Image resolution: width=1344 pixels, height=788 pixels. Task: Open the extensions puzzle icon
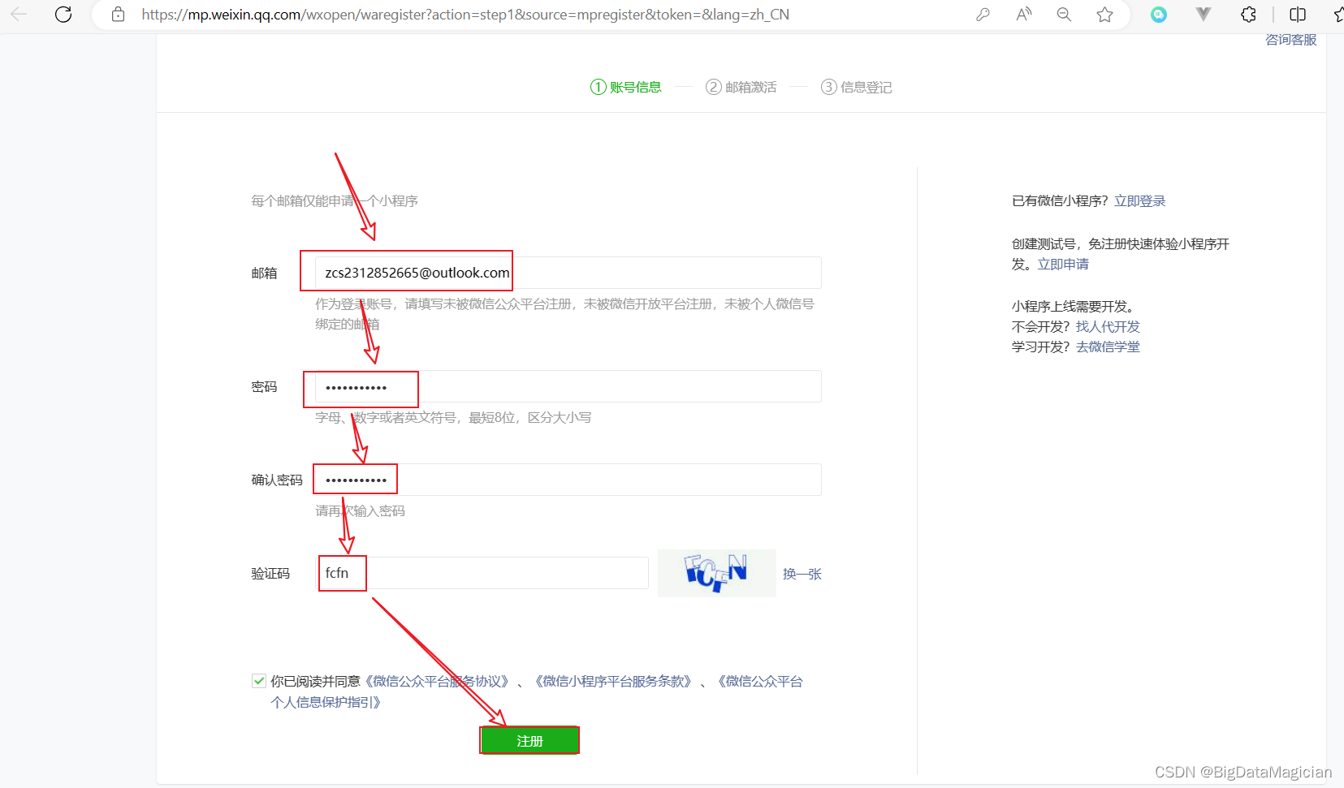[x=1248, y=14]
